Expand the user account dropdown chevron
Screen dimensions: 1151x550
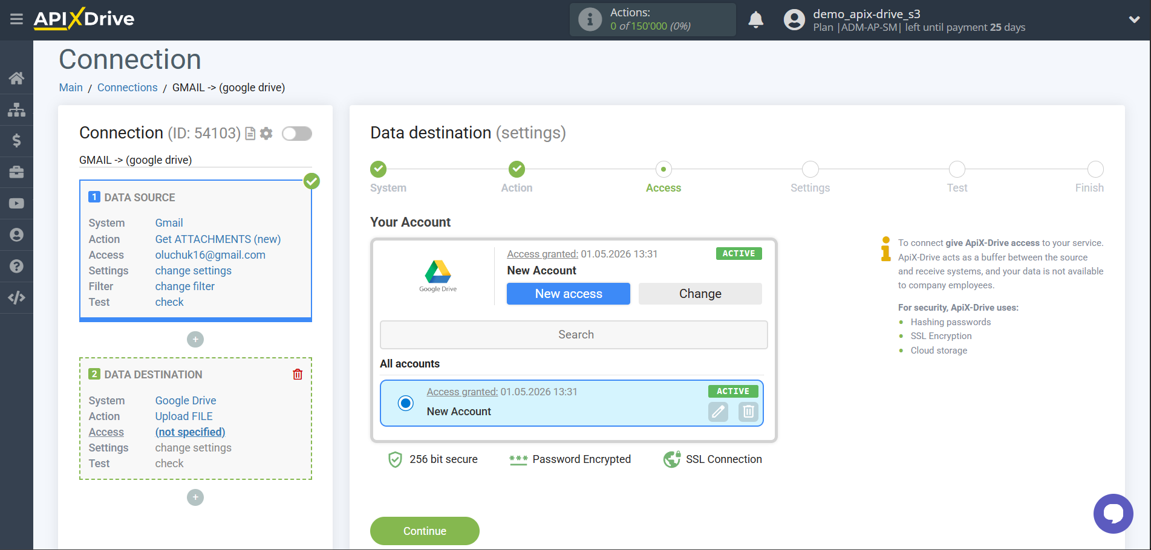tap(1134, 19)
